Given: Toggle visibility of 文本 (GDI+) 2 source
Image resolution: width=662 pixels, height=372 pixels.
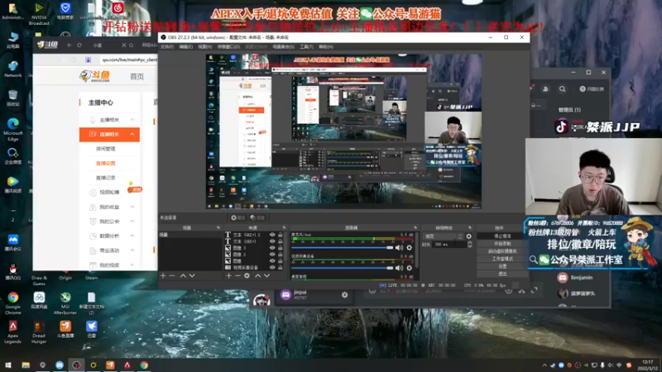Looking at the screenshot, I should (272, 235).
